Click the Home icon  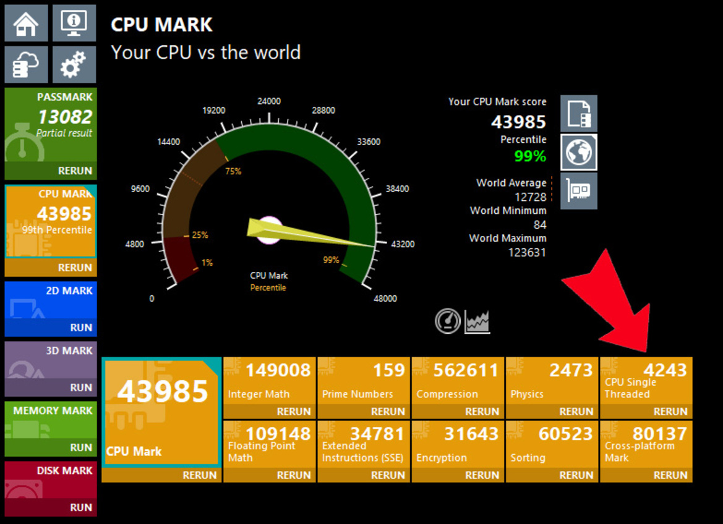26,23
